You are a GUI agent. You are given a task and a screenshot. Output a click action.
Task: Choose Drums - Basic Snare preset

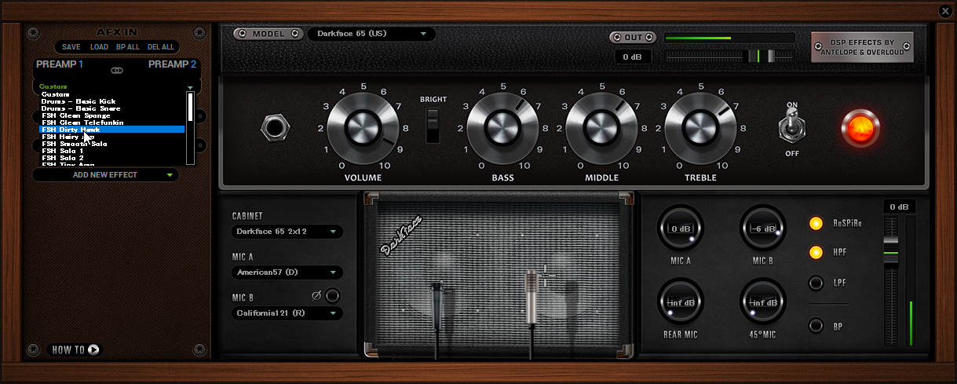click(113, 108)
